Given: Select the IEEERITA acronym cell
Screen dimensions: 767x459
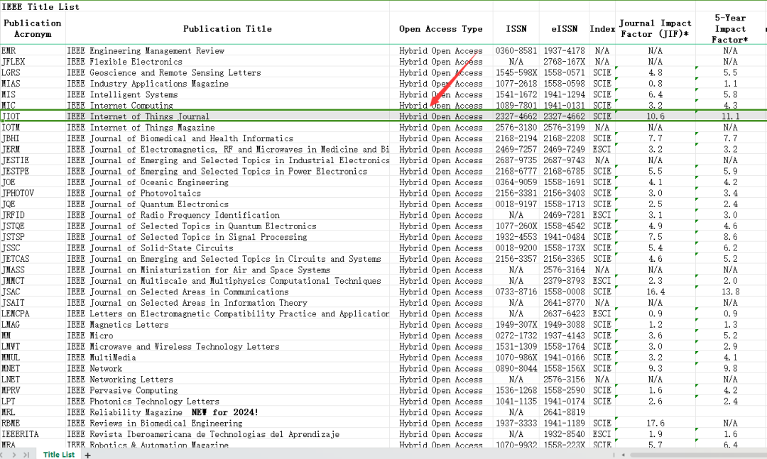Looking at the screenshot, I should tap(33, 434).
